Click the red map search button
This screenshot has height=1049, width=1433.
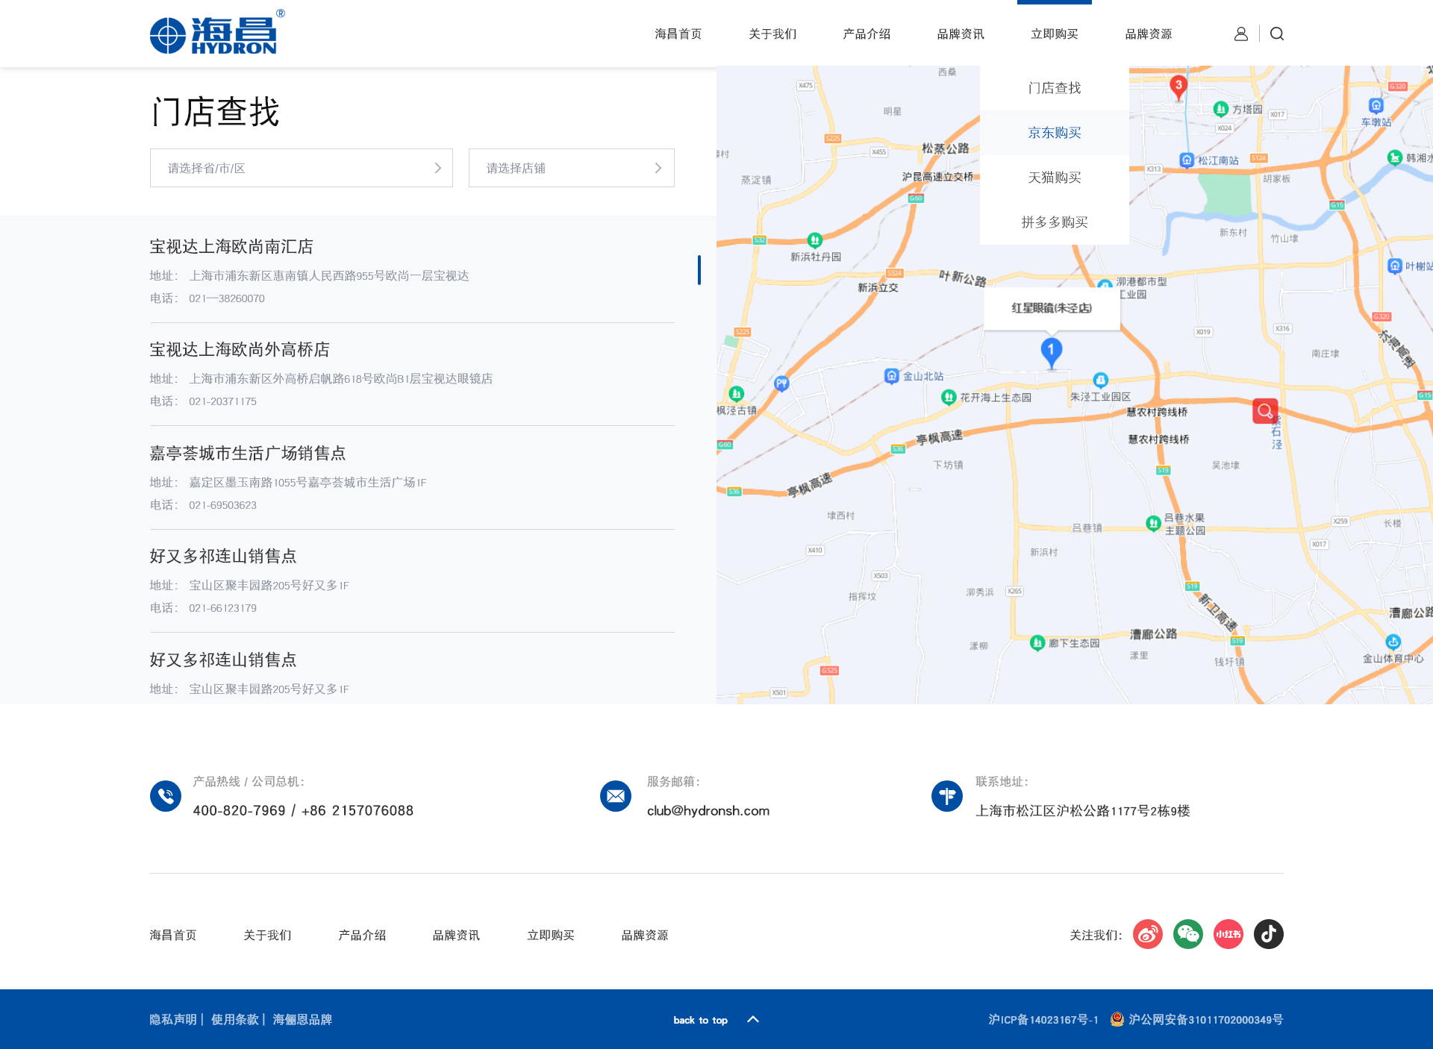1264,411
